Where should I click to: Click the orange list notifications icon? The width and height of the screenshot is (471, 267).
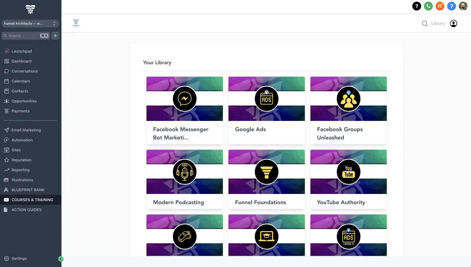tap(440, 6)
